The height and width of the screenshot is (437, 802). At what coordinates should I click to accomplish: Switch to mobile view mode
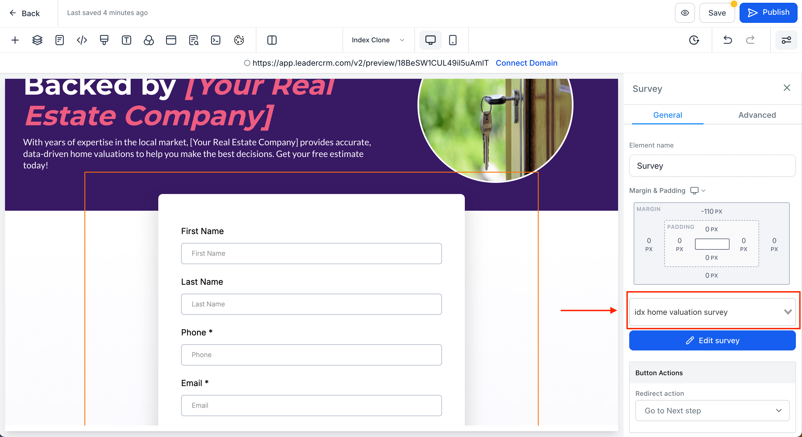(x=453, y=40)
